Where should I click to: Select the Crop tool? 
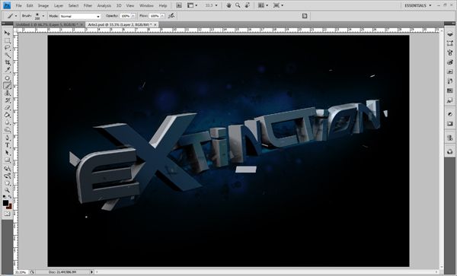[7, 62]
